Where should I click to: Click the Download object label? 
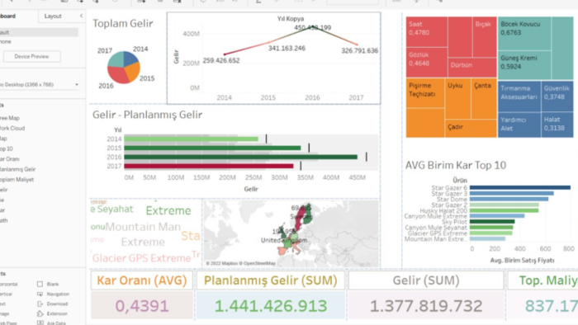tap(57, 304)
